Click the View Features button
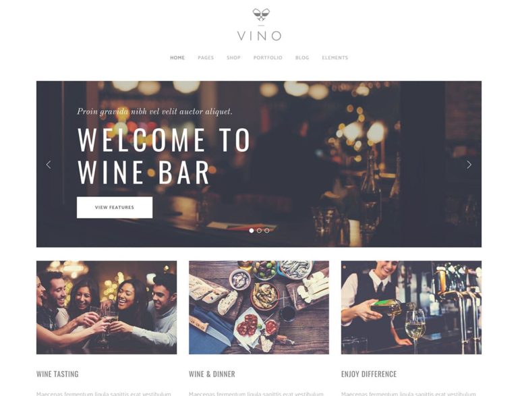518x396 pixels. (115, 208)
